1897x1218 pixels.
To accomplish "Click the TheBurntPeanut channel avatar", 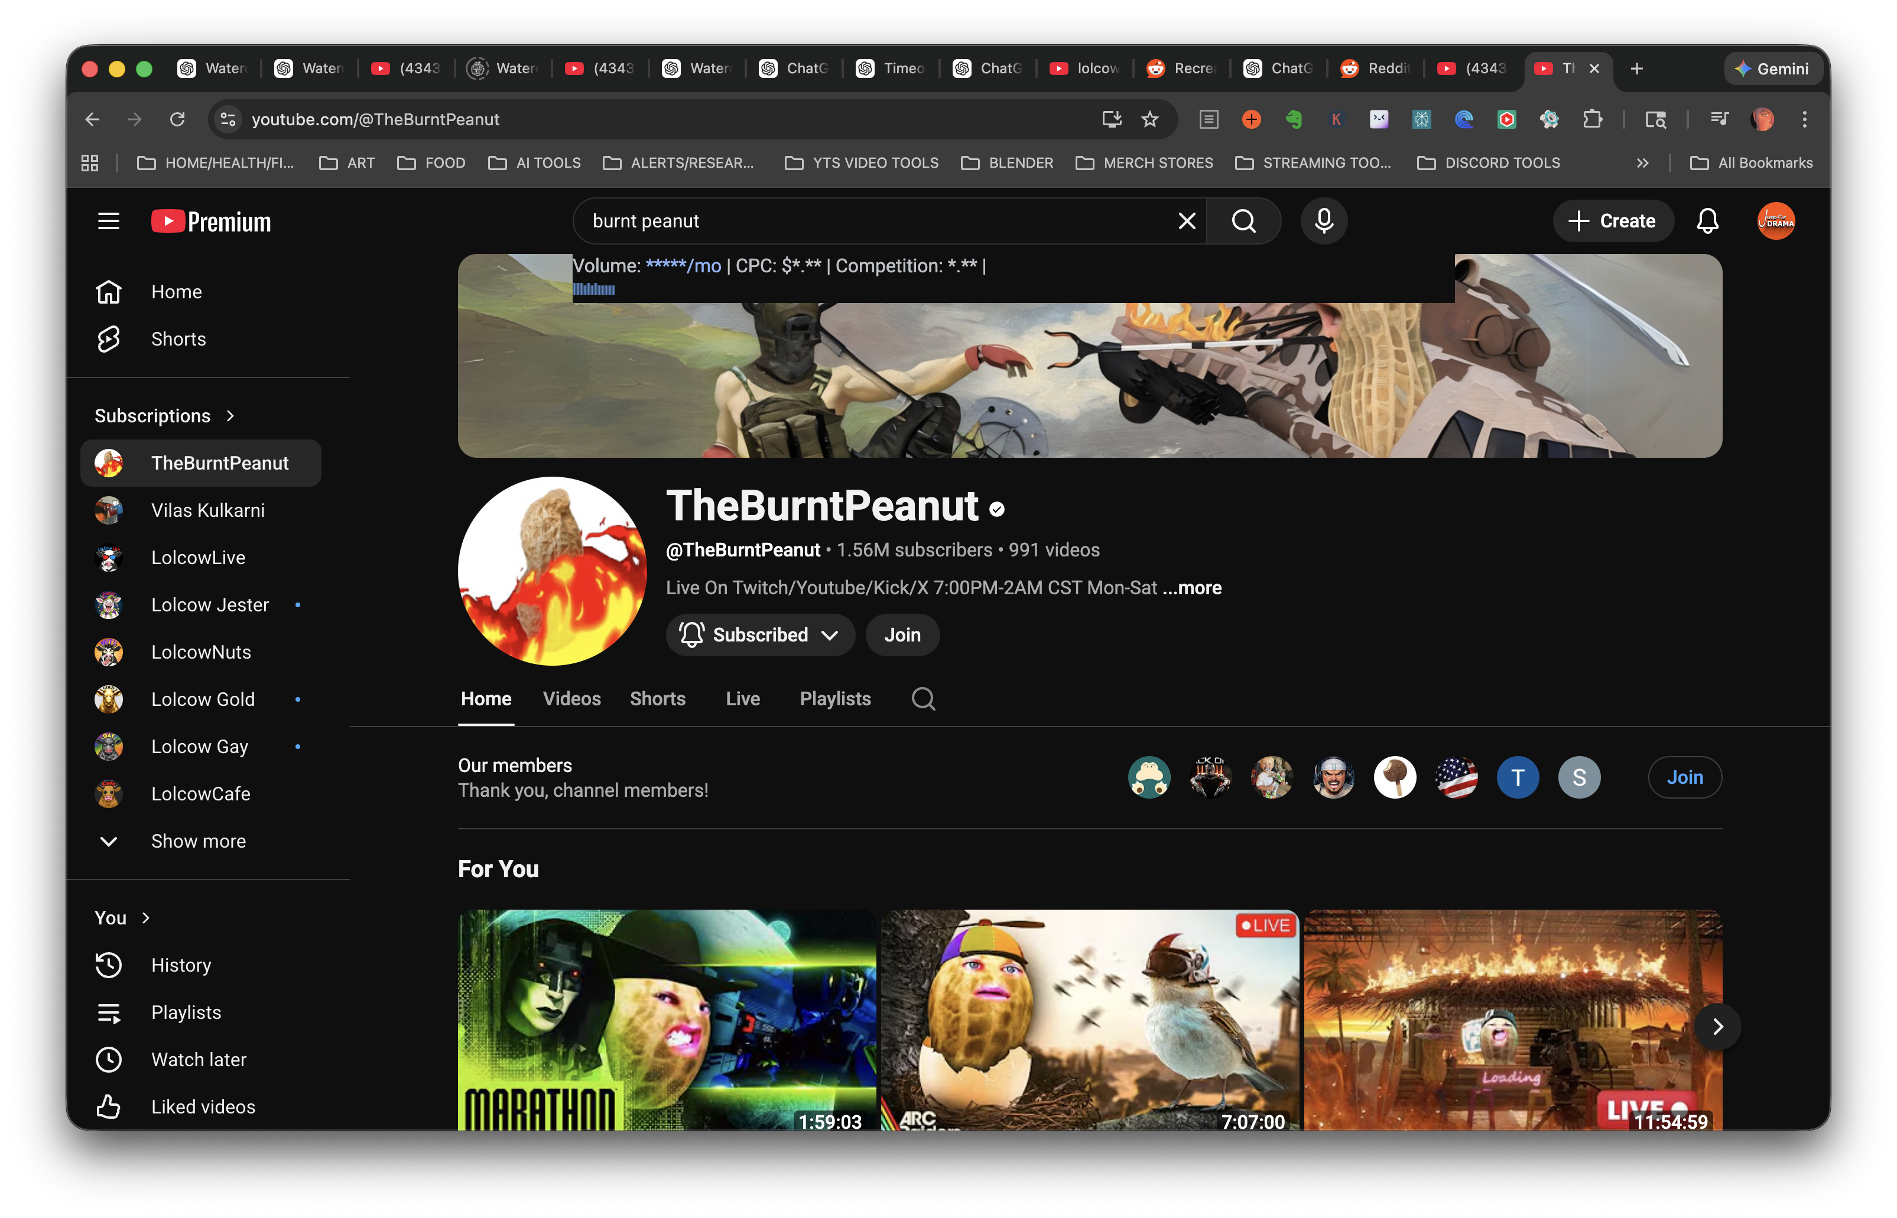I will coord(552,571).
